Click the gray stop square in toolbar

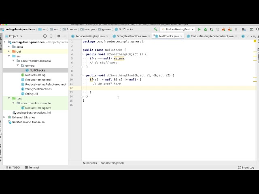[236, 30]
